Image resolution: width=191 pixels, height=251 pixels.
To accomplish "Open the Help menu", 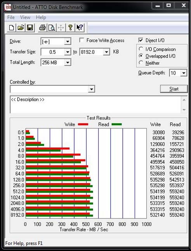I will click(x=41, y=17).
